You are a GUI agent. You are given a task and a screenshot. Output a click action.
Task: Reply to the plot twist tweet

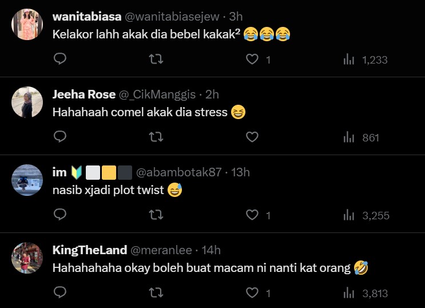click(x=60, y=215)
